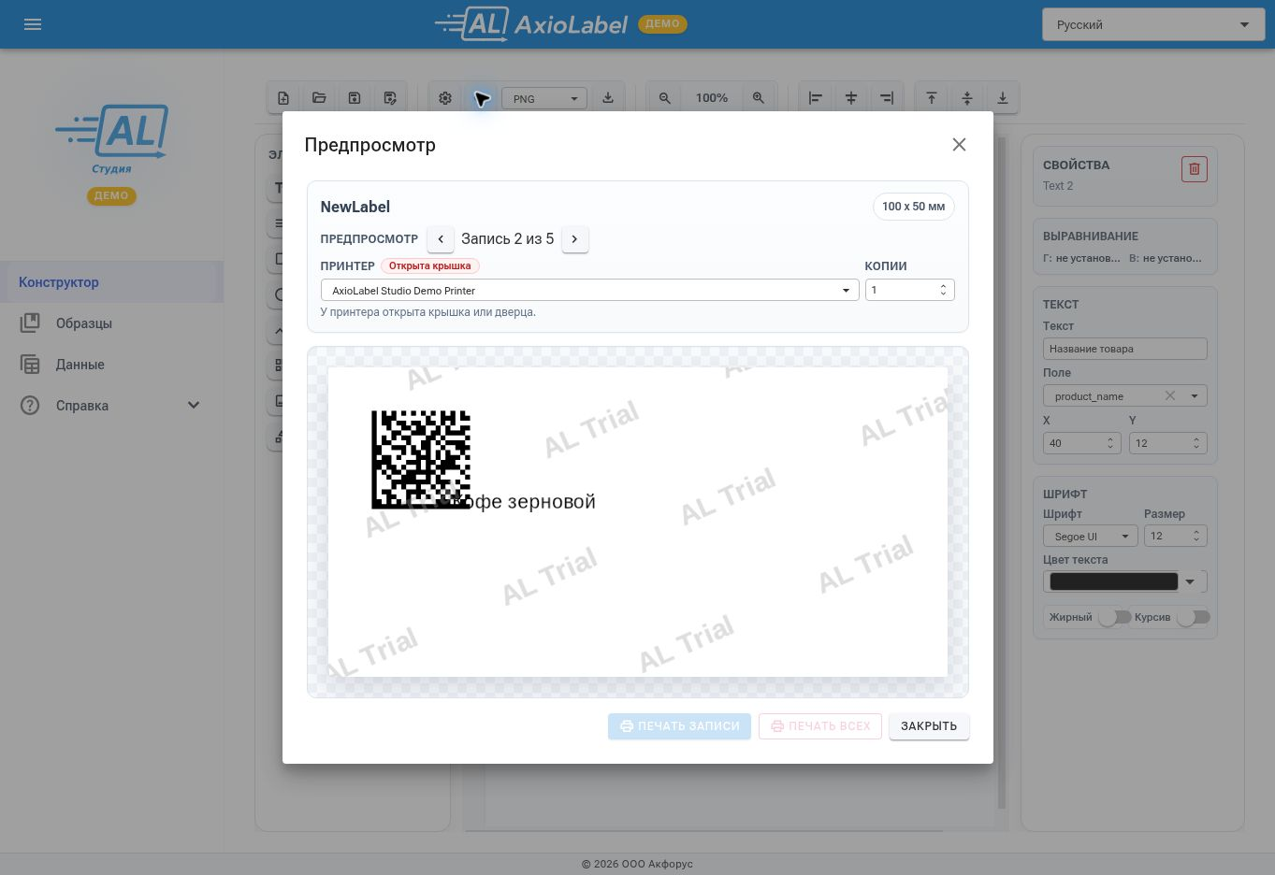The width and height of the screenshot is (1275, 875).
Task: Go to the previous record arrow
Action: [x=441, y=239]
